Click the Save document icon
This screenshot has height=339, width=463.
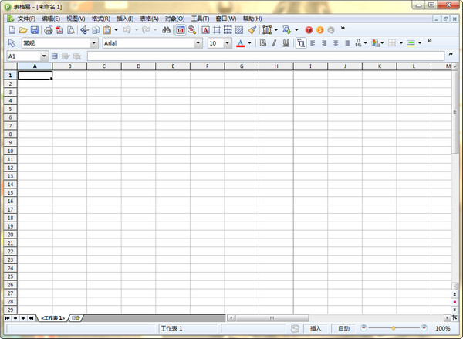coord(35,30)
